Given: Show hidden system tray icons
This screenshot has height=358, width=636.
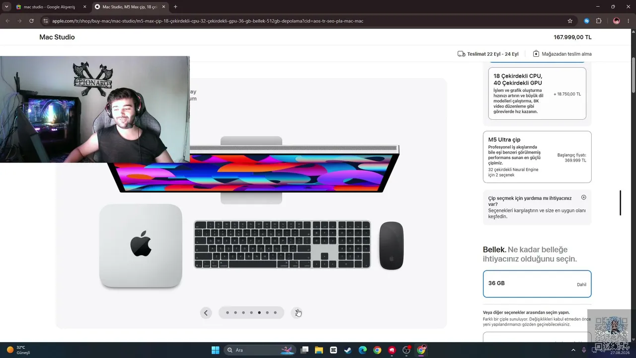Looking at the screenshot, I should coord(573,350).
